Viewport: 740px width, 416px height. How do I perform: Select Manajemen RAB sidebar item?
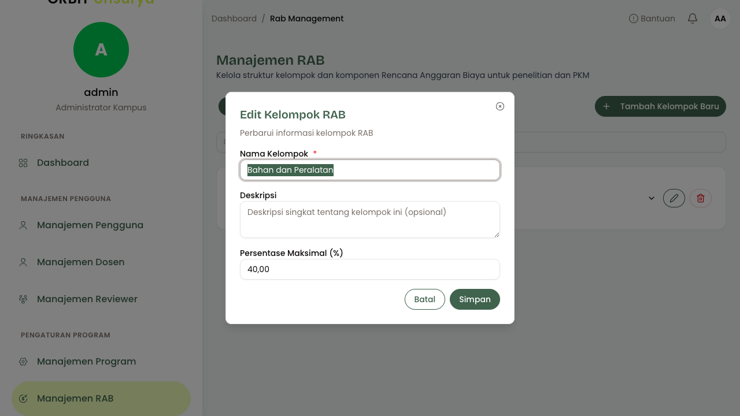(101, 399)
